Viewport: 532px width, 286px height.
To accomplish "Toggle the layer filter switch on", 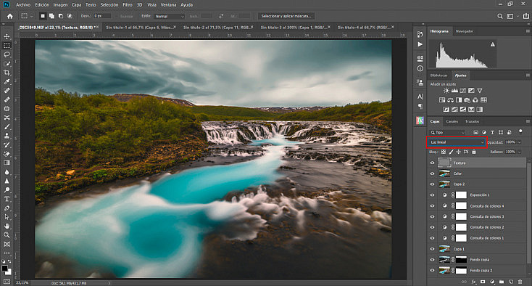I will click(x=520, y=131).
